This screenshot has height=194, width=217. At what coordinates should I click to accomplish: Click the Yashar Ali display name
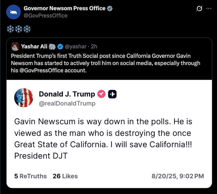pyautogui.click(x=34, y=47)
